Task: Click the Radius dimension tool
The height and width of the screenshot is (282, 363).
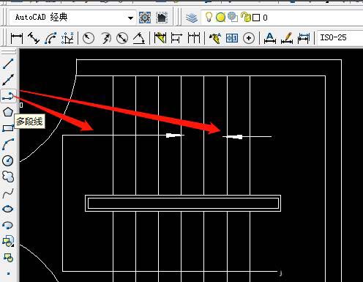Action: point(89,38)
